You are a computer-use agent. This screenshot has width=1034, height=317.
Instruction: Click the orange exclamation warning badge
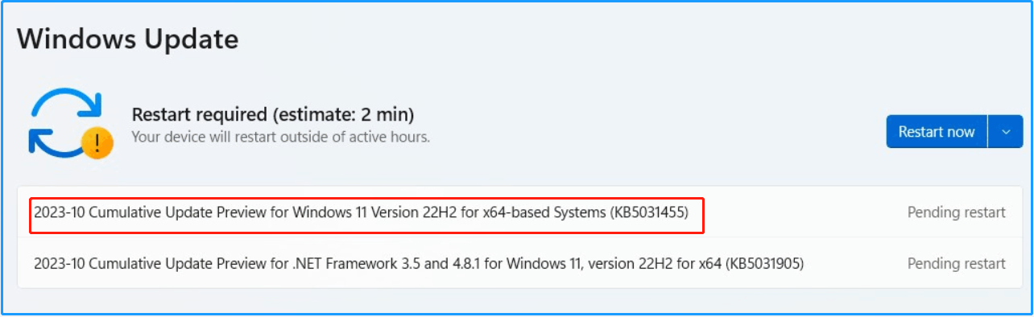[97, 143]
